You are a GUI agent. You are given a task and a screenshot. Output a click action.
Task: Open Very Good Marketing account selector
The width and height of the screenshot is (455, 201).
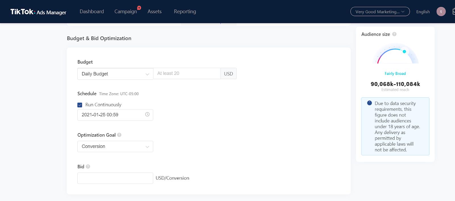380,12
